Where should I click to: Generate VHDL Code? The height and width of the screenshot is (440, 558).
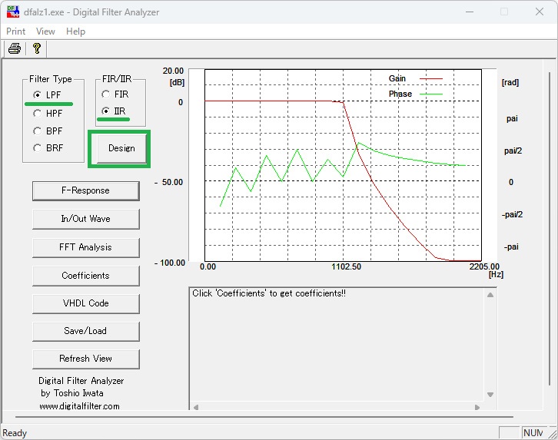[x=85, y=303]
